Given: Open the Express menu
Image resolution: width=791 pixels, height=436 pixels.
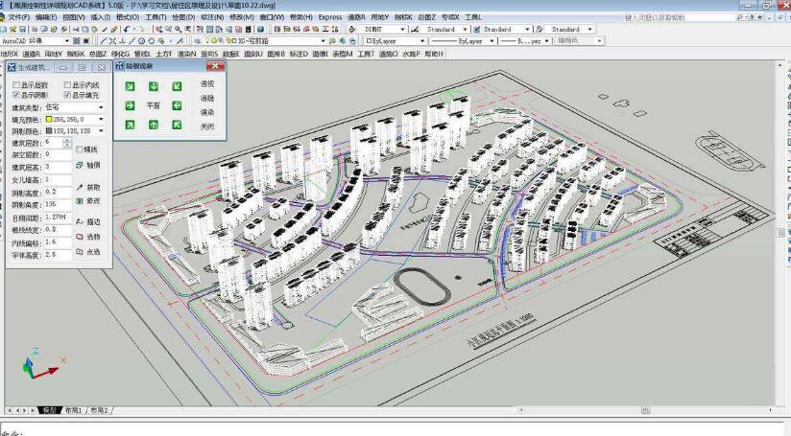Looking at the screenshot, I should 330,17.
